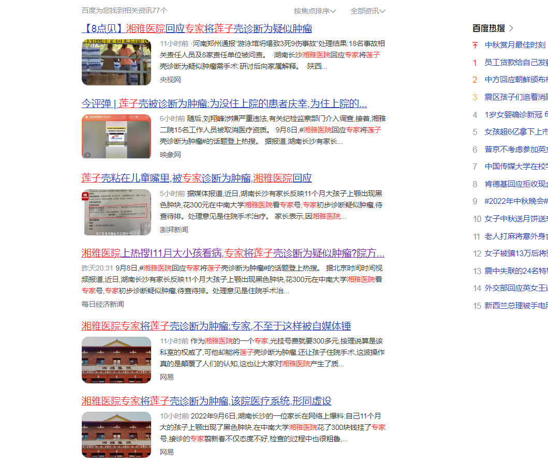Open hot search item 14 外交部回应英女王
The width and height of the screenshot is (548, 464).
coord(516,288)
